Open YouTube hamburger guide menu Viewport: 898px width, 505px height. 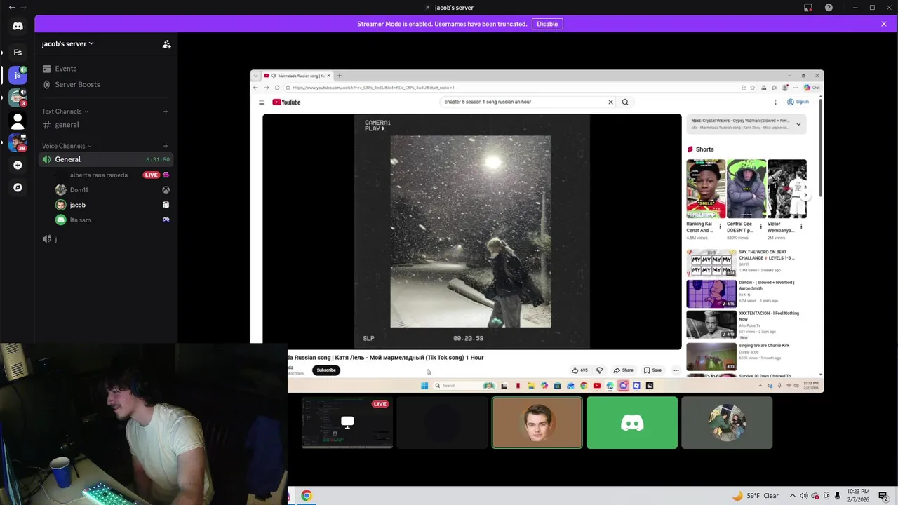pos(262,102)
